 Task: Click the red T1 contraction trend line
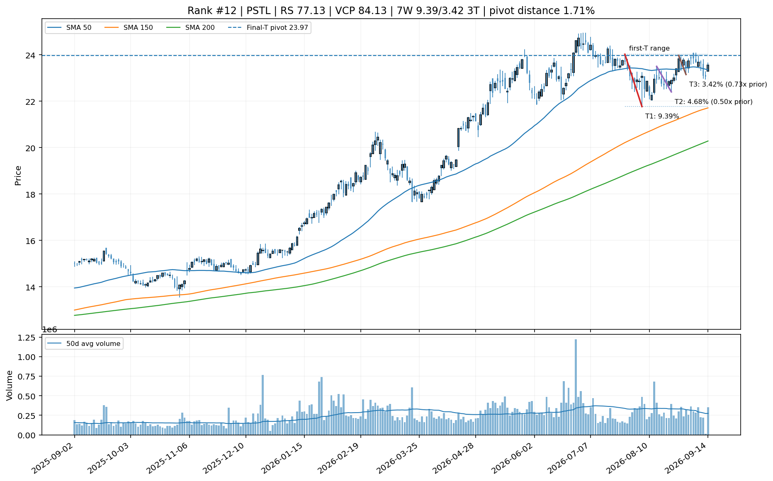[633, 80]
